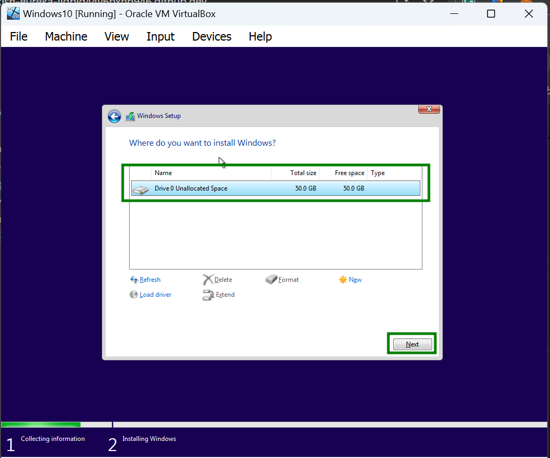Image resolution: width=550 pixels, height=458 pixels.
Task: Click the Free space column header
Action: 343,173
